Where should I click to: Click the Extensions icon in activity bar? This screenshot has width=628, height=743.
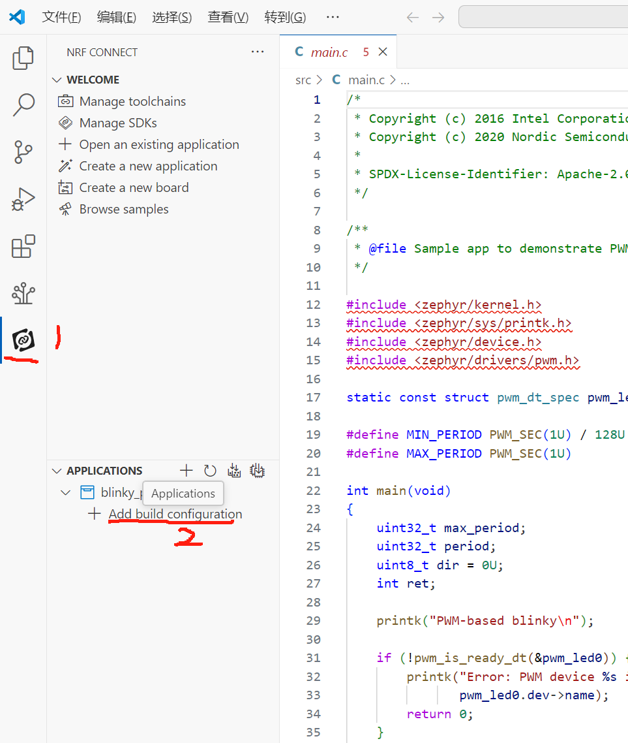click(23, 246)
